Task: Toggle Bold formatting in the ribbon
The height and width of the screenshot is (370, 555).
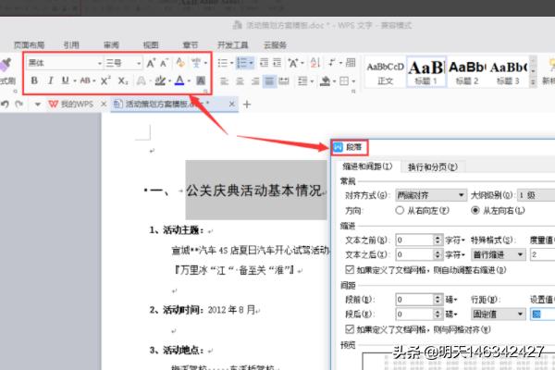Action: tap(34, 80)
